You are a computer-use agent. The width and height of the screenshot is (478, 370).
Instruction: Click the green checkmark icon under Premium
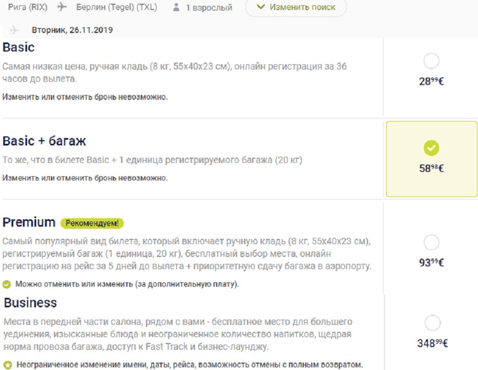coord(6,284)
